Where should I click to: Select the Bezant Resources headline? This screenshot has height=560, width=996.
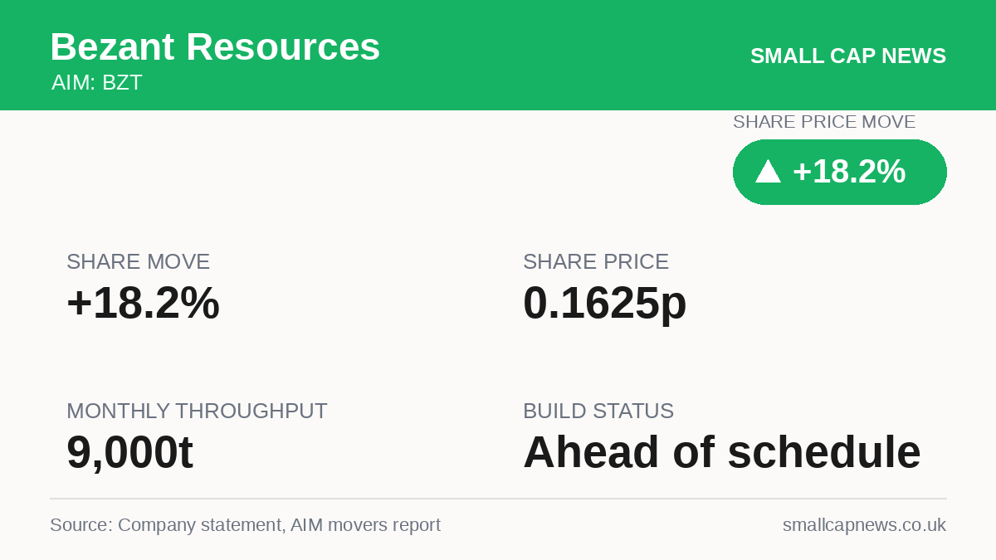point(215,46)
